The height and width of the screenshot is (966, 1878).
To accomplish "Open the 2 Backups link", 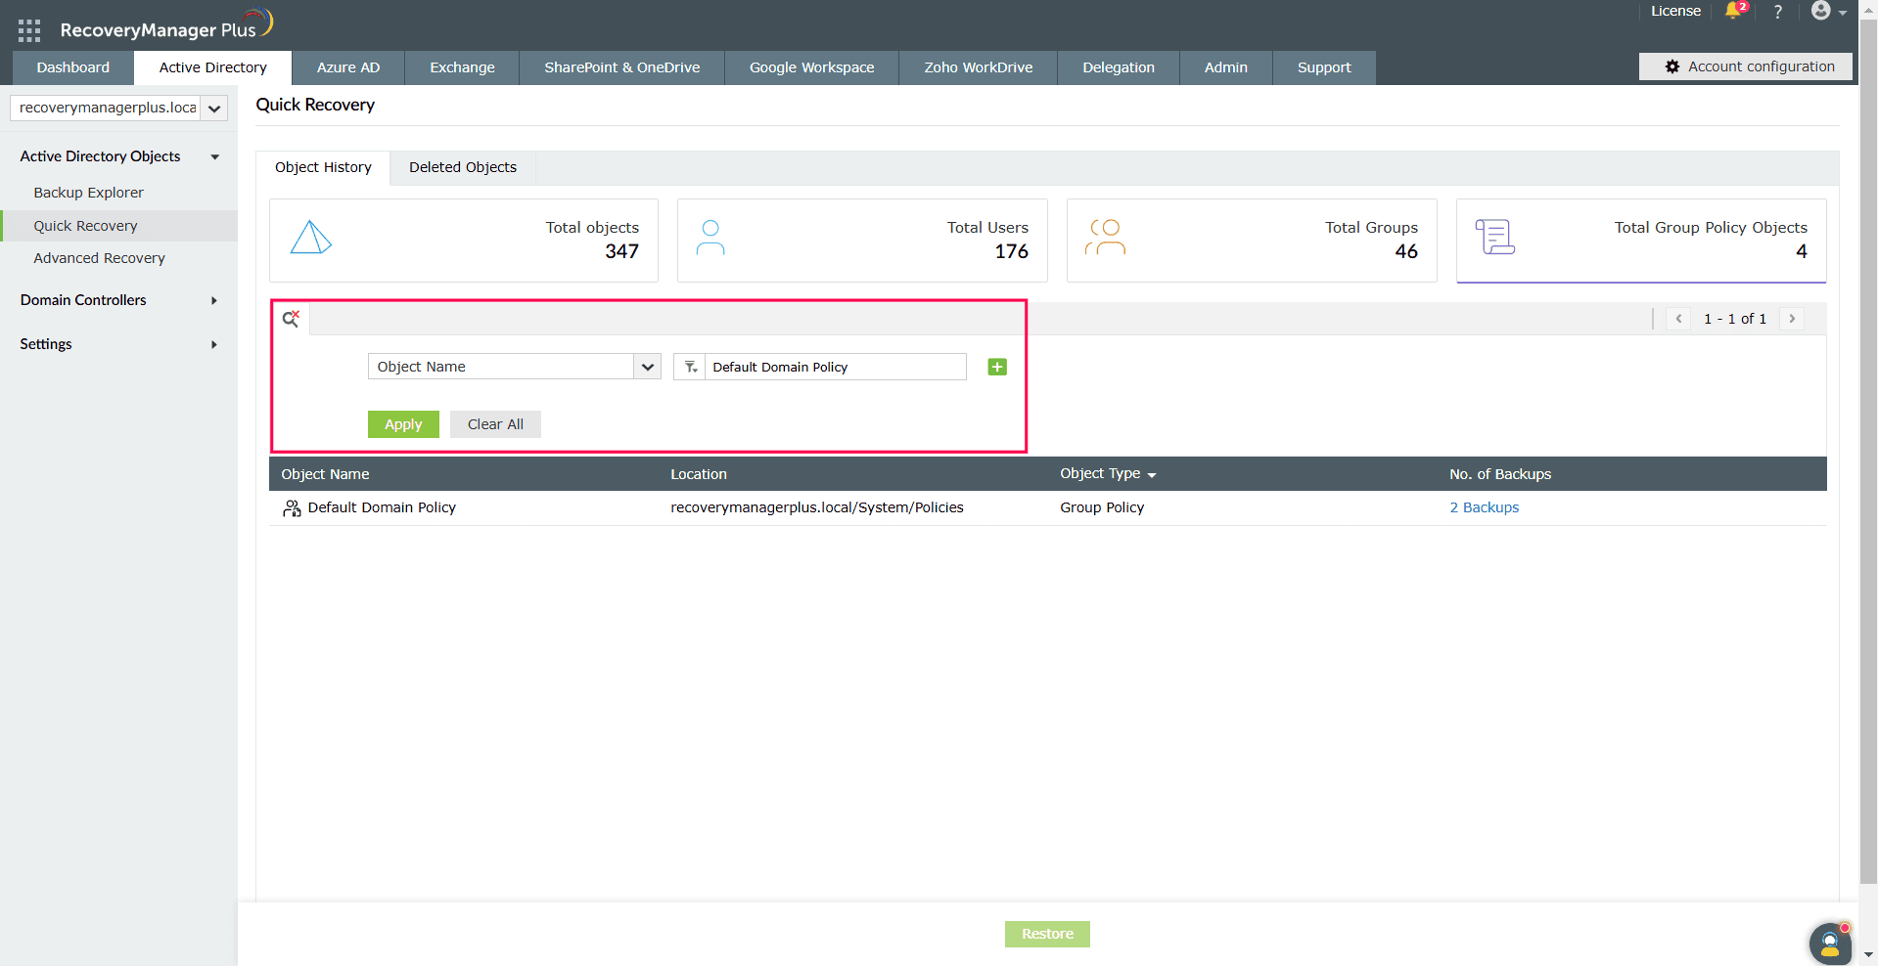I will tap(1485, 507).
